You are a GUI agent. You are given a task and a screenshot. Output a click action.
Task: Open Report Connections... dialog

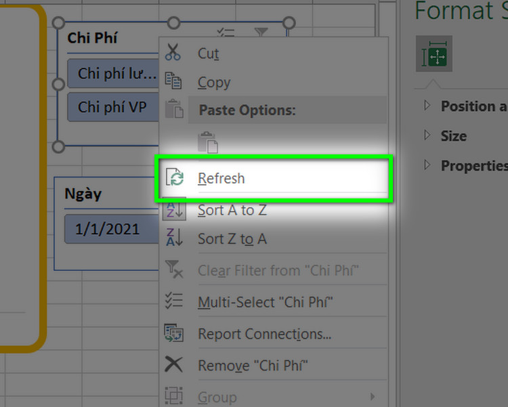pos(274,333)
